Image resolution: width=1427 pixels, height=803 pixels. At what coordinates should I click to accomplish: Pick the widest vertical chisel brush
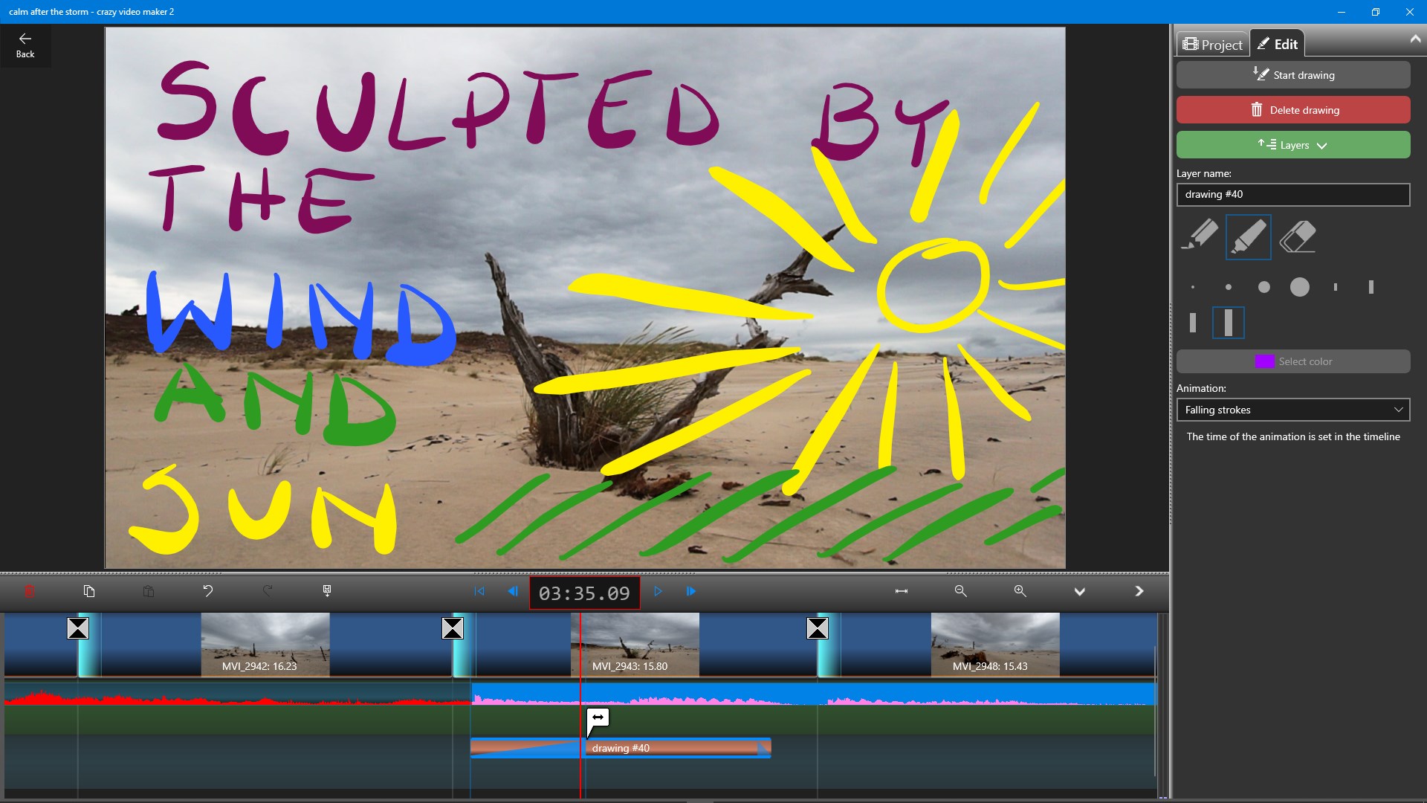tap(1229, 323)
